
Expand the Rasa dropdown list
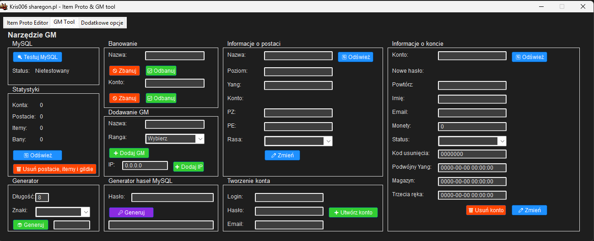(x=298, y=141)
